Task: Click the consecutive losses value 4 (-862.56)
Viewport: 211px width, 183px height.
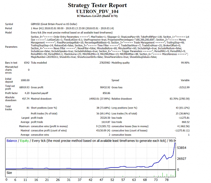Action: (183, 127)
